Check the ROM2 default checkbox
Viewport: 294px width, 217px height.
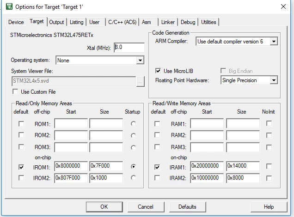21,135
